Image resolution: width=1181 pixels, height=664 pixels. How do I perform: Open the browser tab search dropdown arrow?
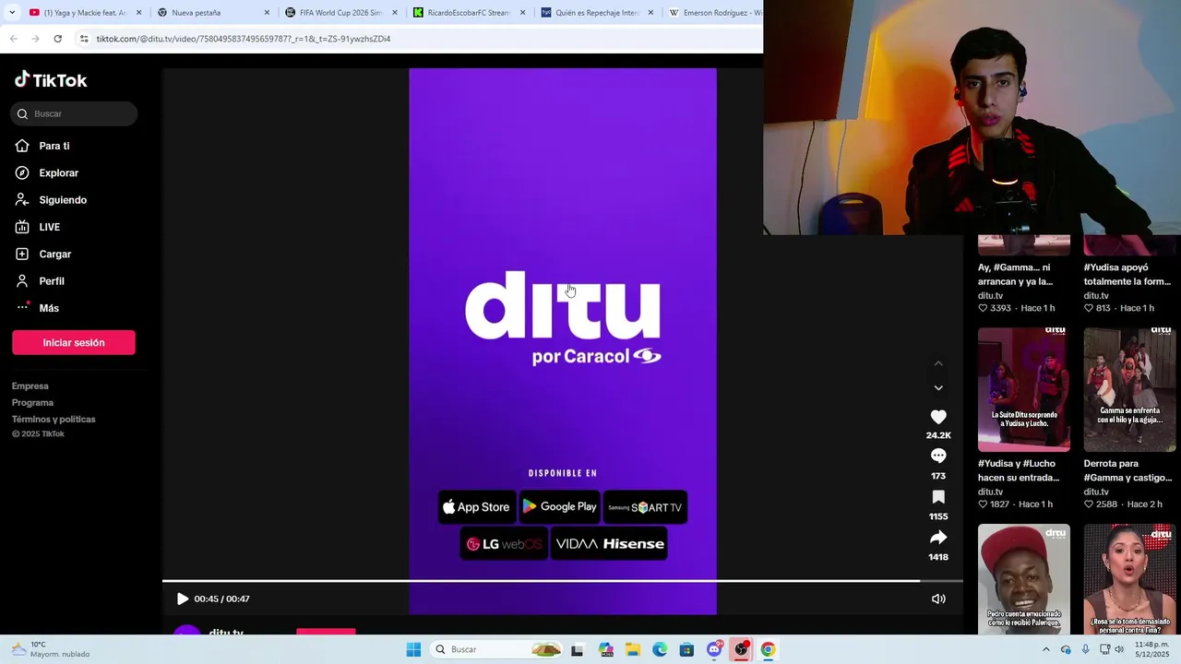point(12,12)
